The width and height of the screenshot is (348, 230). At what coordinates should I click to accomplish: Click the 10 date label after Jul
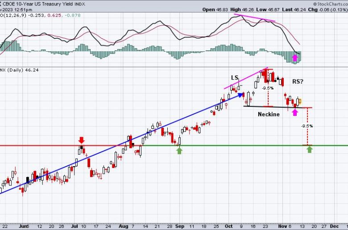click(83, 226)
